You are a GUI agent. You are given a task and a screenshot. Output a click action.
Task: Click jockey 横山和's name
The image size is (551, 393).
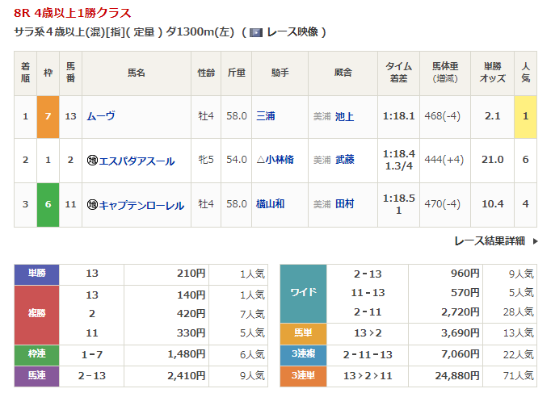[270, 204]
